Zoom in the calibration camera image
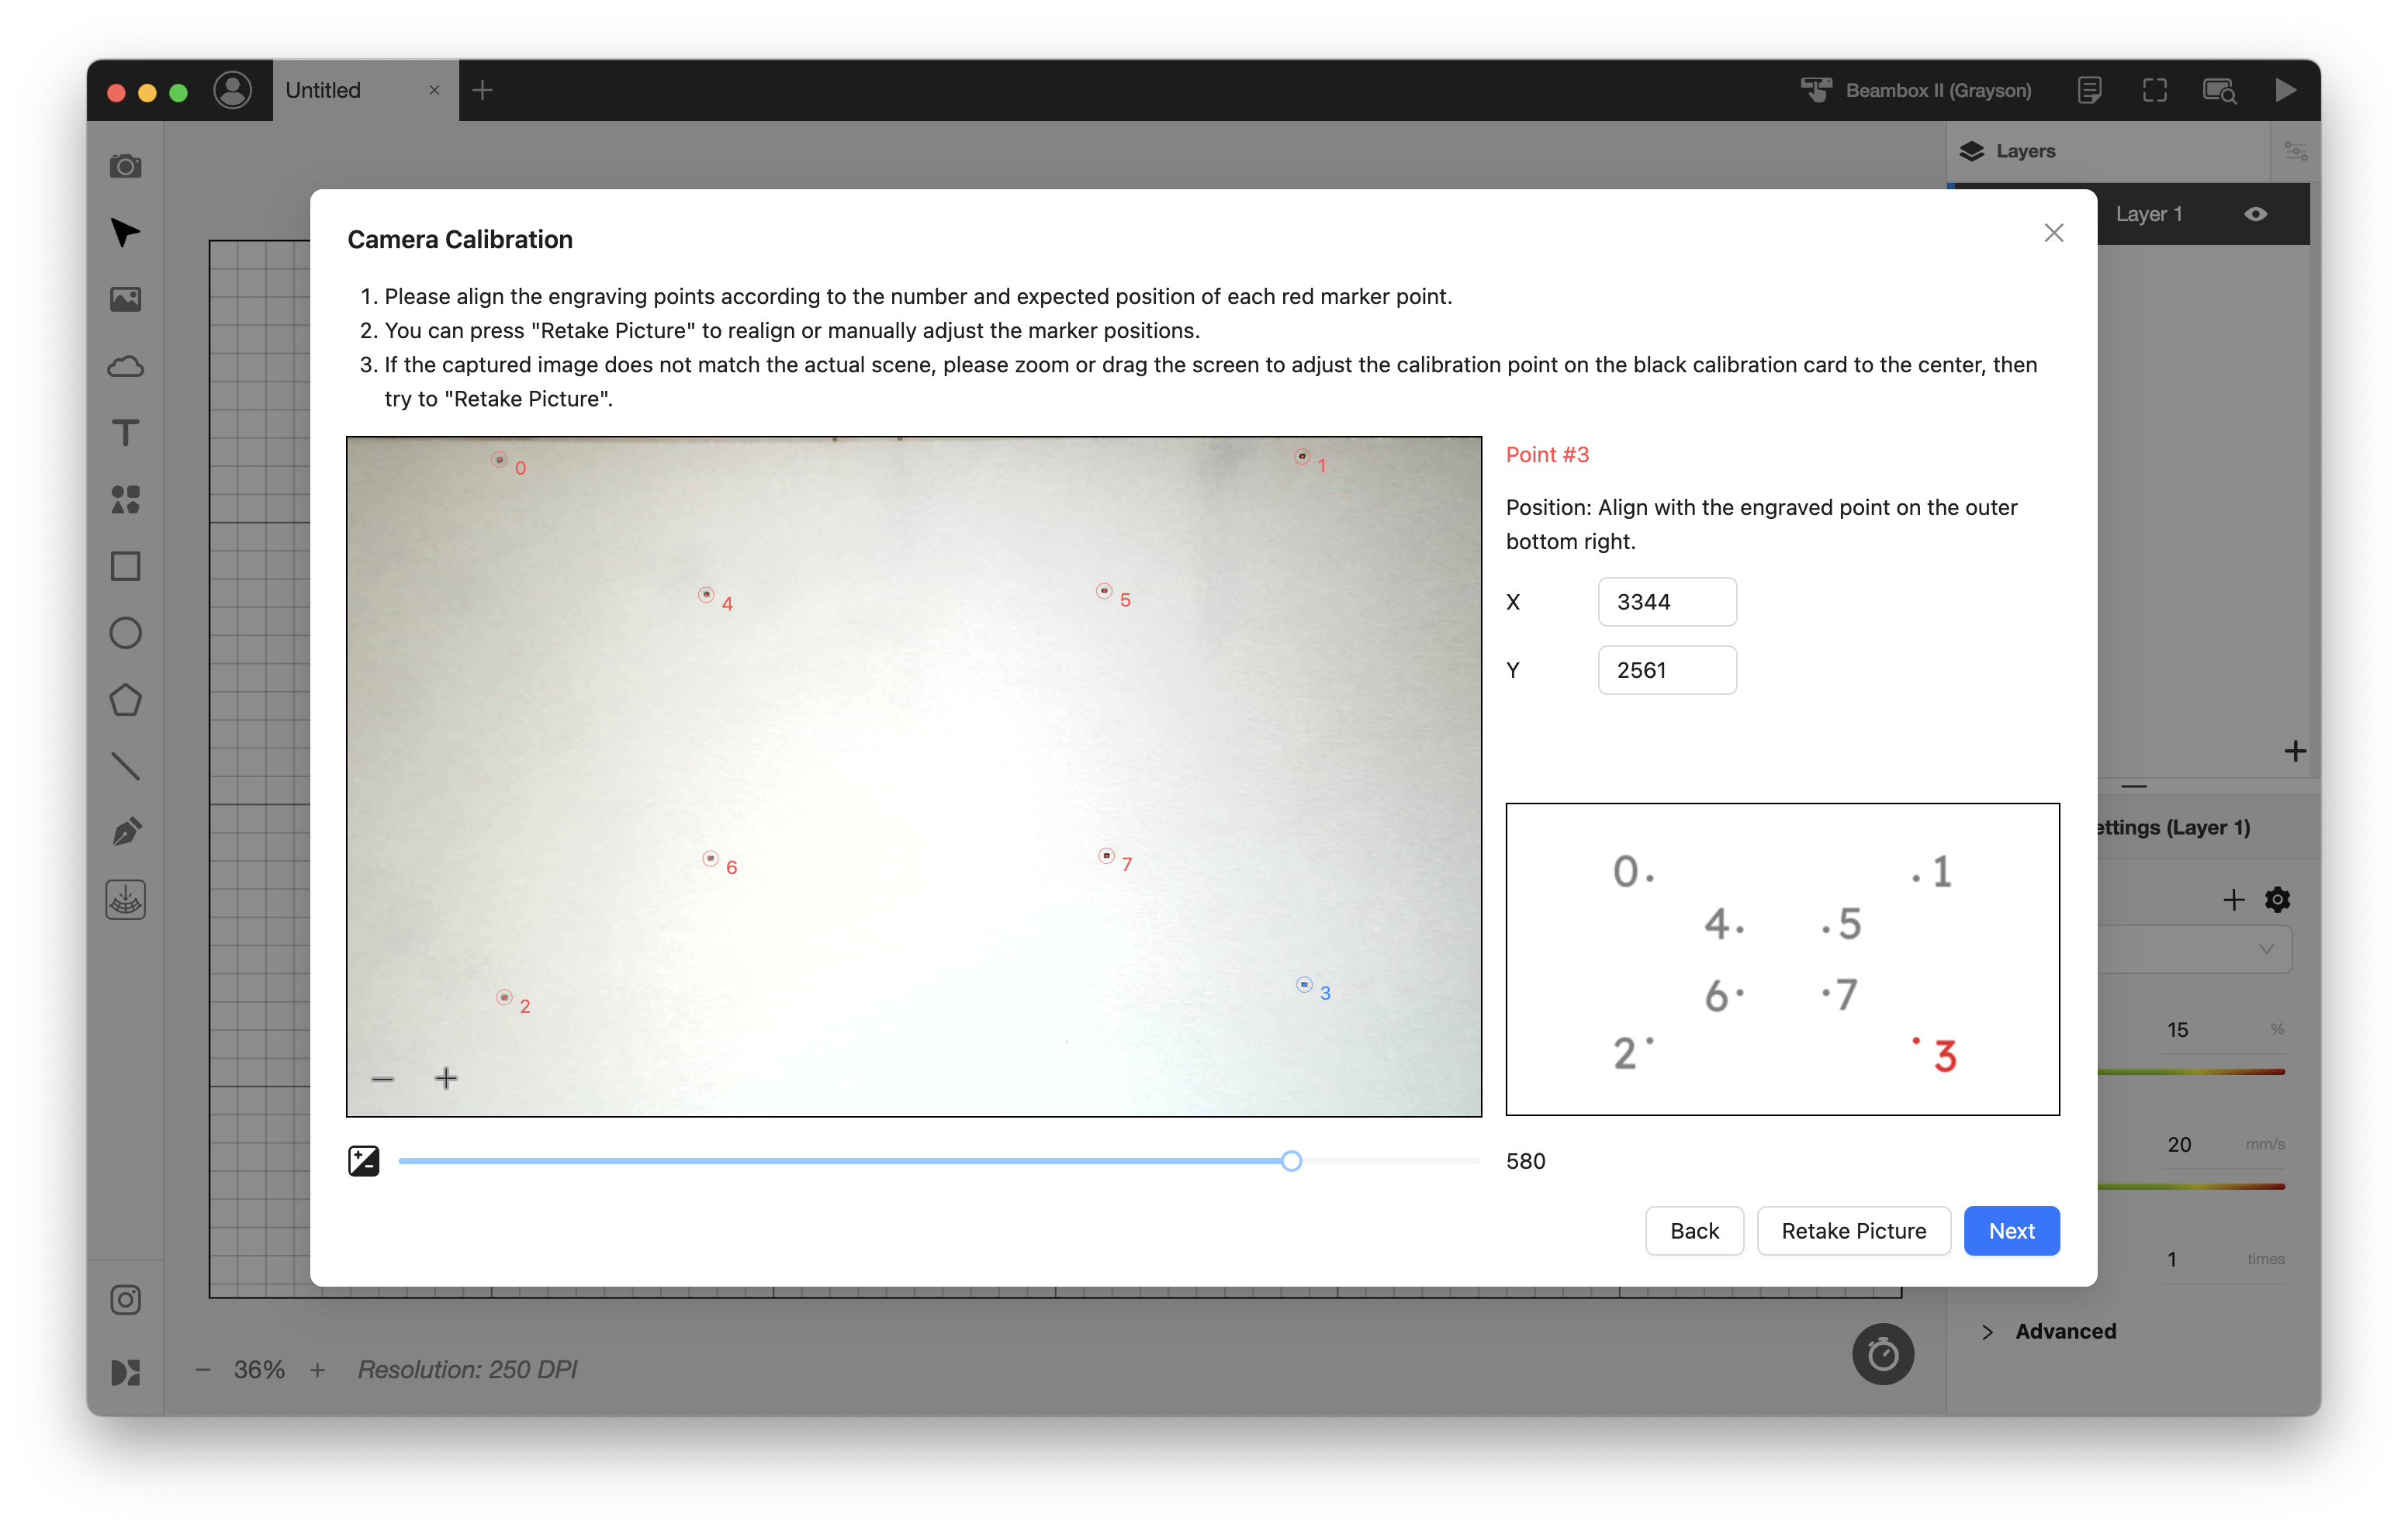 coord(446,1078)
